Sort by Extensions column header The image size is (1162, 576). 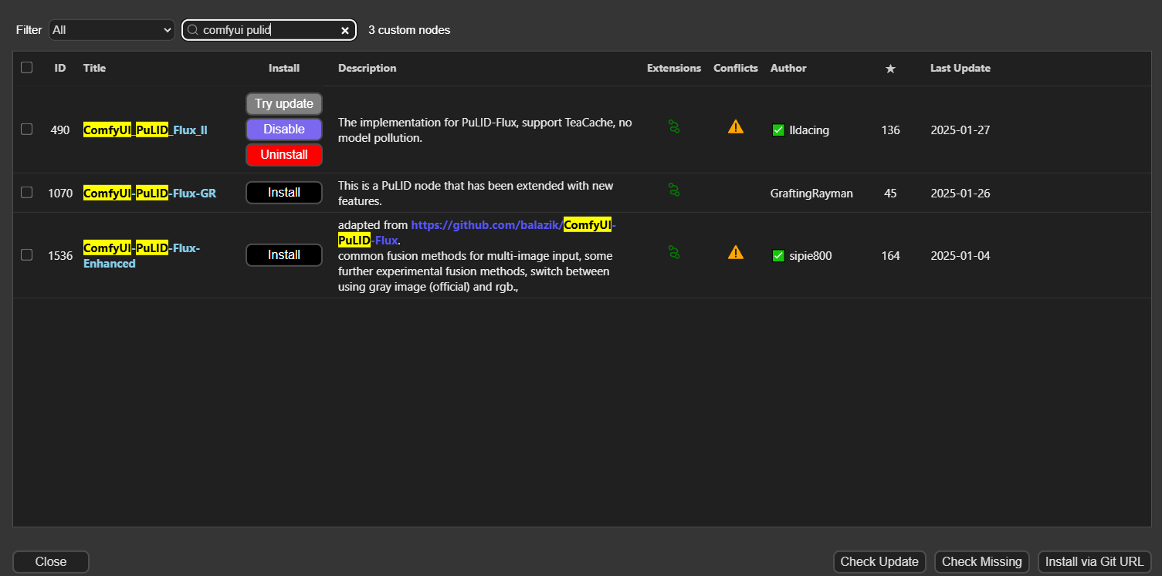(x=674, y=68)
